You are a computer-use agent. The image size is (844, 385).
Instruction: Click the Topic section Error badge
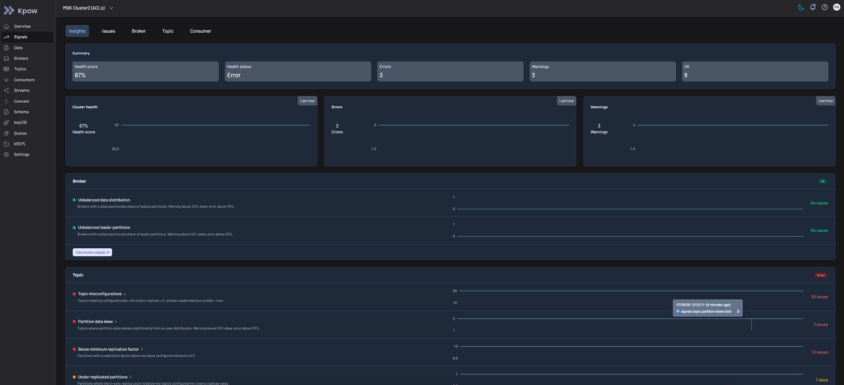(x=821, y=275)
